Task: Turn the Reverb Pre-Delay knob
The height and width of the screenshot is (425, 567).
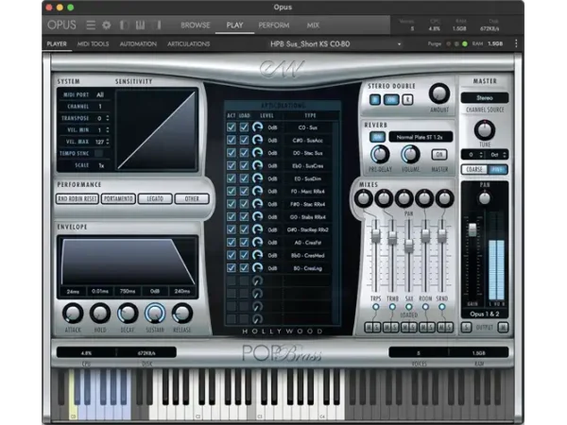Action: [x=380, y=154]
